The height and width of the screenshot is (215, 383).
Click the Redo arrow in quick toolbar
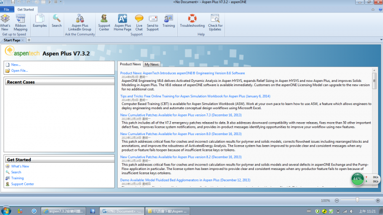pyautogui.click(x=28, y=2)
